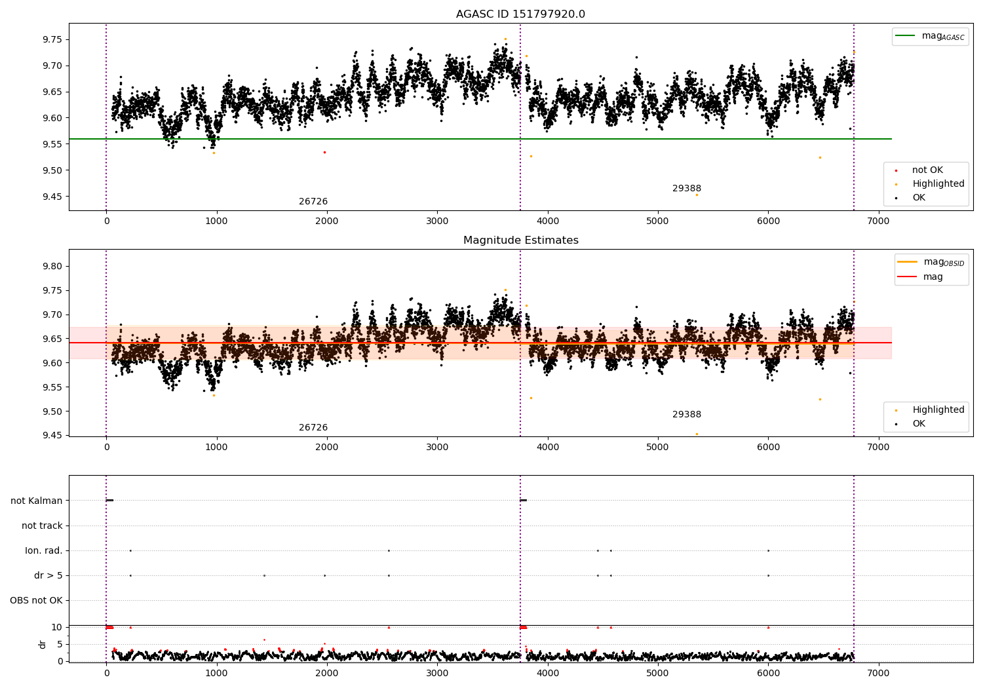
Task: Click the 'dr > 5' axis label
Action: point(48,575)
